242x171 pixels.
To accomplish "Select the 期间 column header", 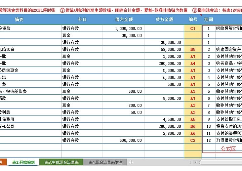I will coord(209,19).
